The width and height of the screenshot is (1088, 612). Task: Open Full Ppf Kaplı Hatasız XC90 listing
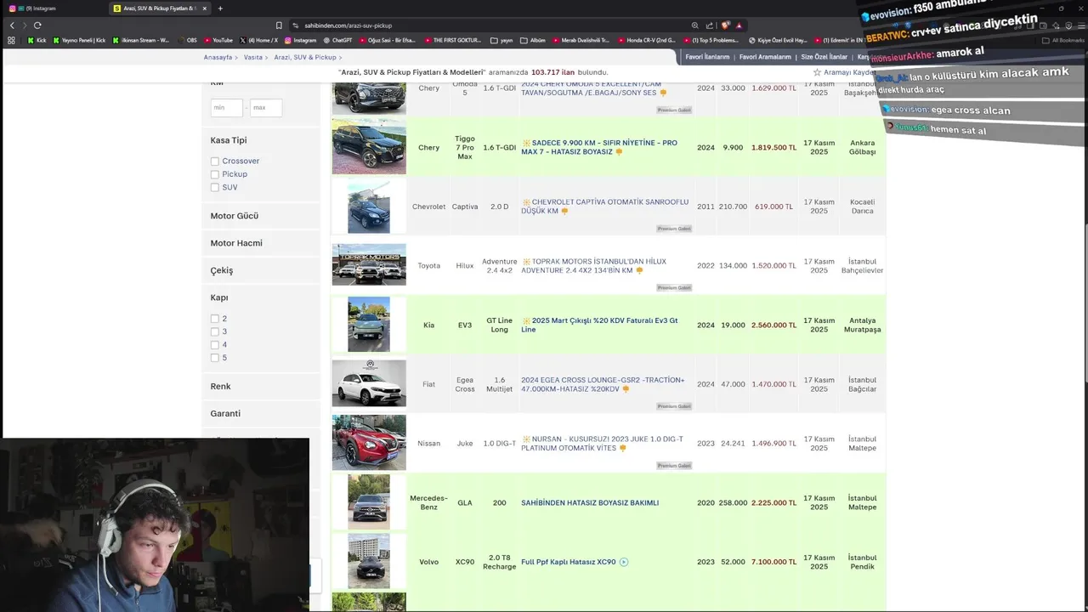[569, 562]
